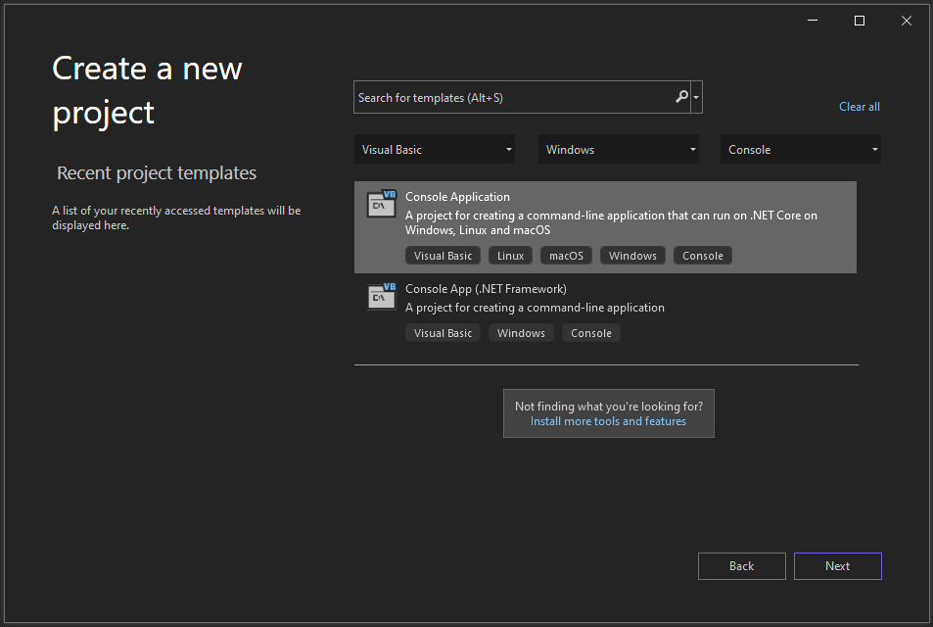Screen dimensions: 933x627
Task: Open the search history dropdown arrow
Action: (696, 97)
